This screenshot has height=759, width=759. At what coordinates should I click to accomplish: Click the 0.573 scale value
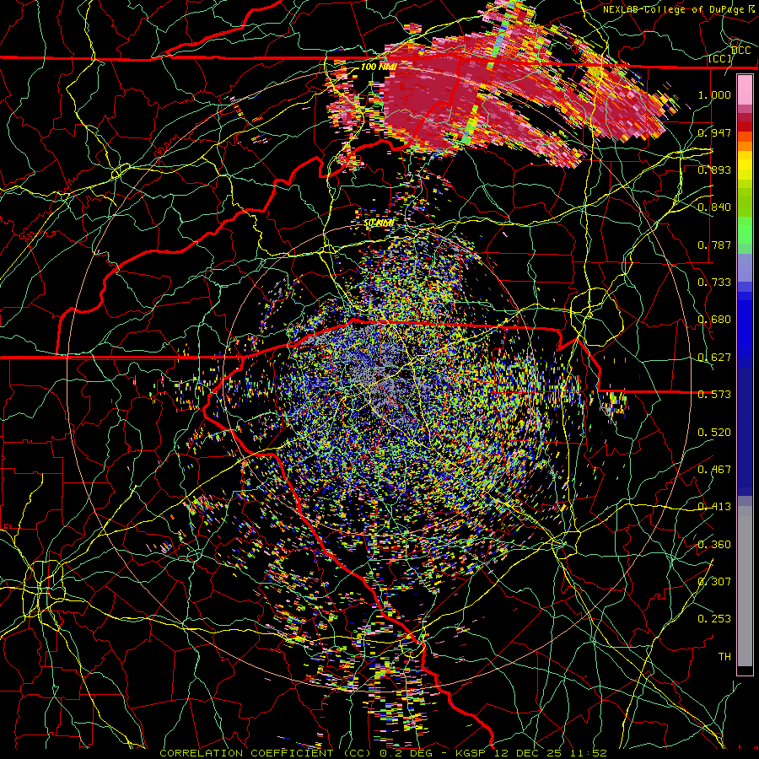click(714, 395)
